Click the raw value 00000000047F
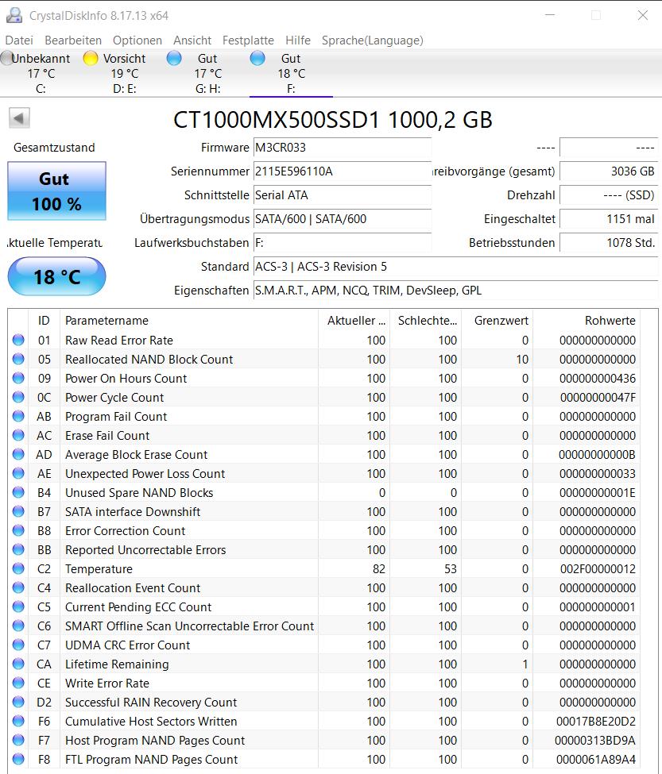The height and width of the screenshot is (774, 662). tap(598, 398)
